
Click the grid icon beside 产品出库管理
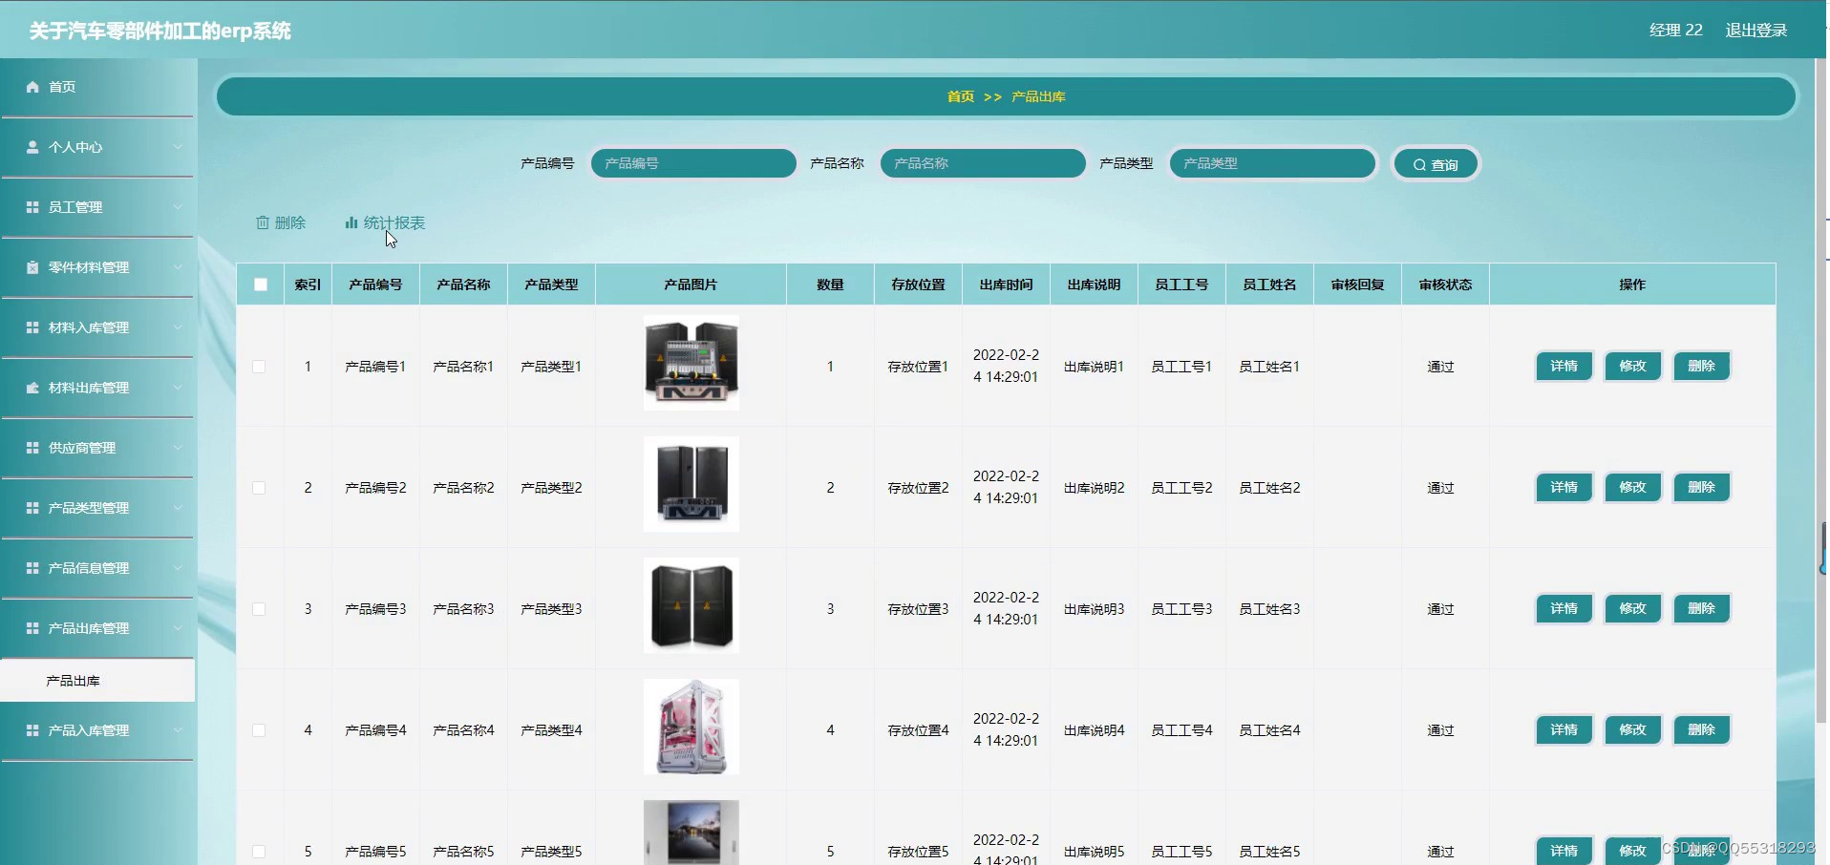pos(32,628)
